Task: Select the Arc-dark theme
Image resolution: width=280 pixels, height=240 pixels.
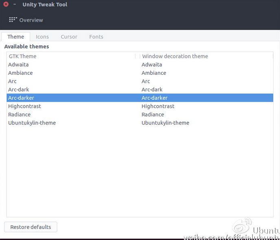Action: tap(19, 89)
